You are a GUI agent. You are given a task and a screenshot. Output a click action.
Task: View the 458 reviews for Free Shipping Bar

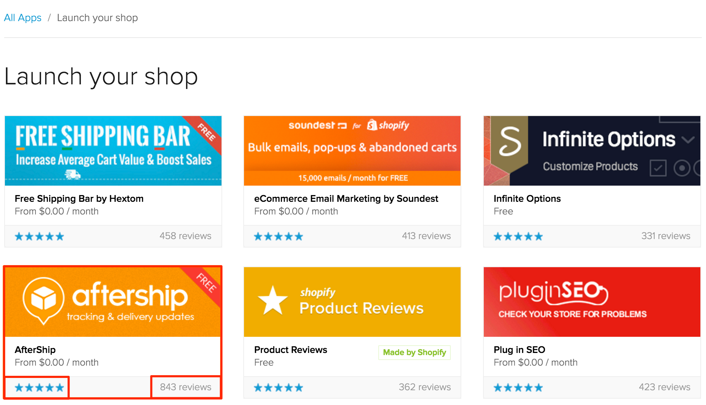pyautogui.click(x=185, y=236)
